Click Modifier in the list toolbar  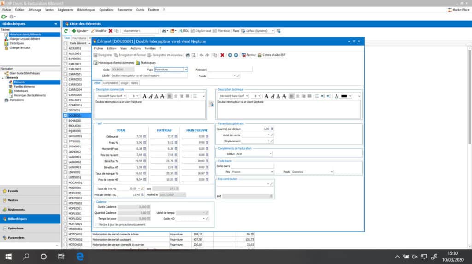tap(99, 31)
